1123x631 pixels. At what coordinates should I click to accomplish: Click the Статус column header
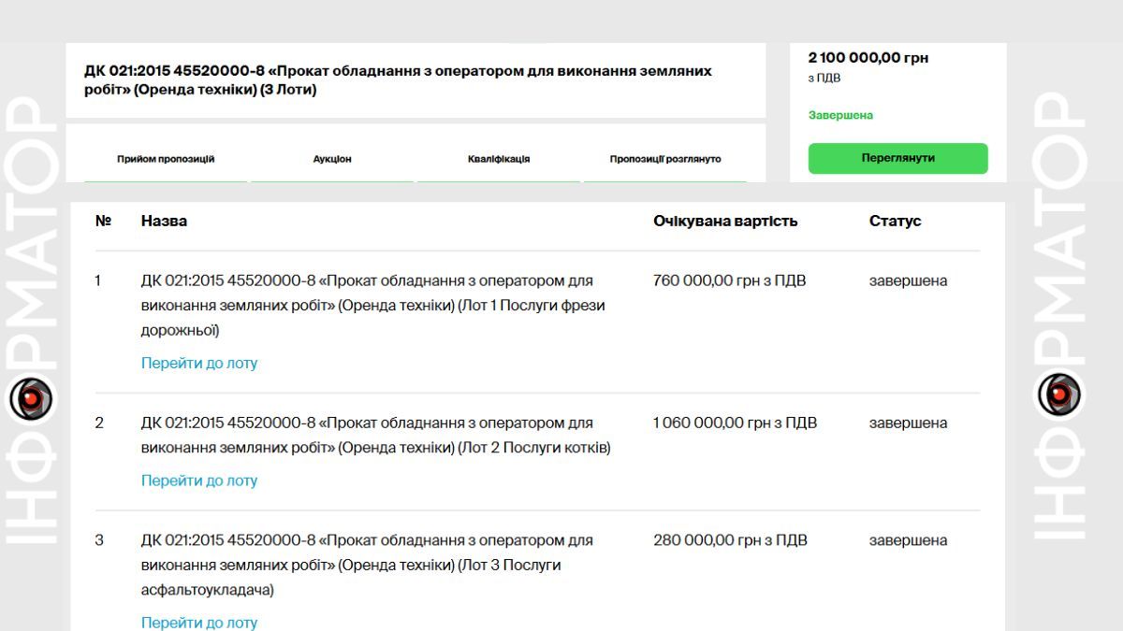click(896, 221)
